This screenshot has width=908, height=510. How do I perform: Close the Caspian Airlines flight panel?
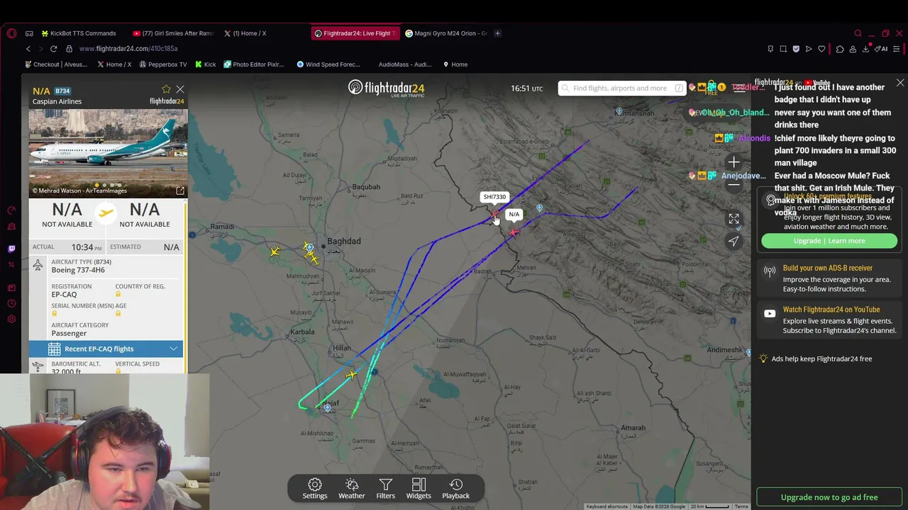click(x=180, y=89)
